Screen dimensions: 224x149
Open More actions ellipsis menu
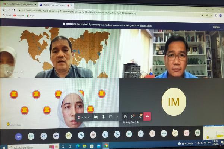(118, 117)
